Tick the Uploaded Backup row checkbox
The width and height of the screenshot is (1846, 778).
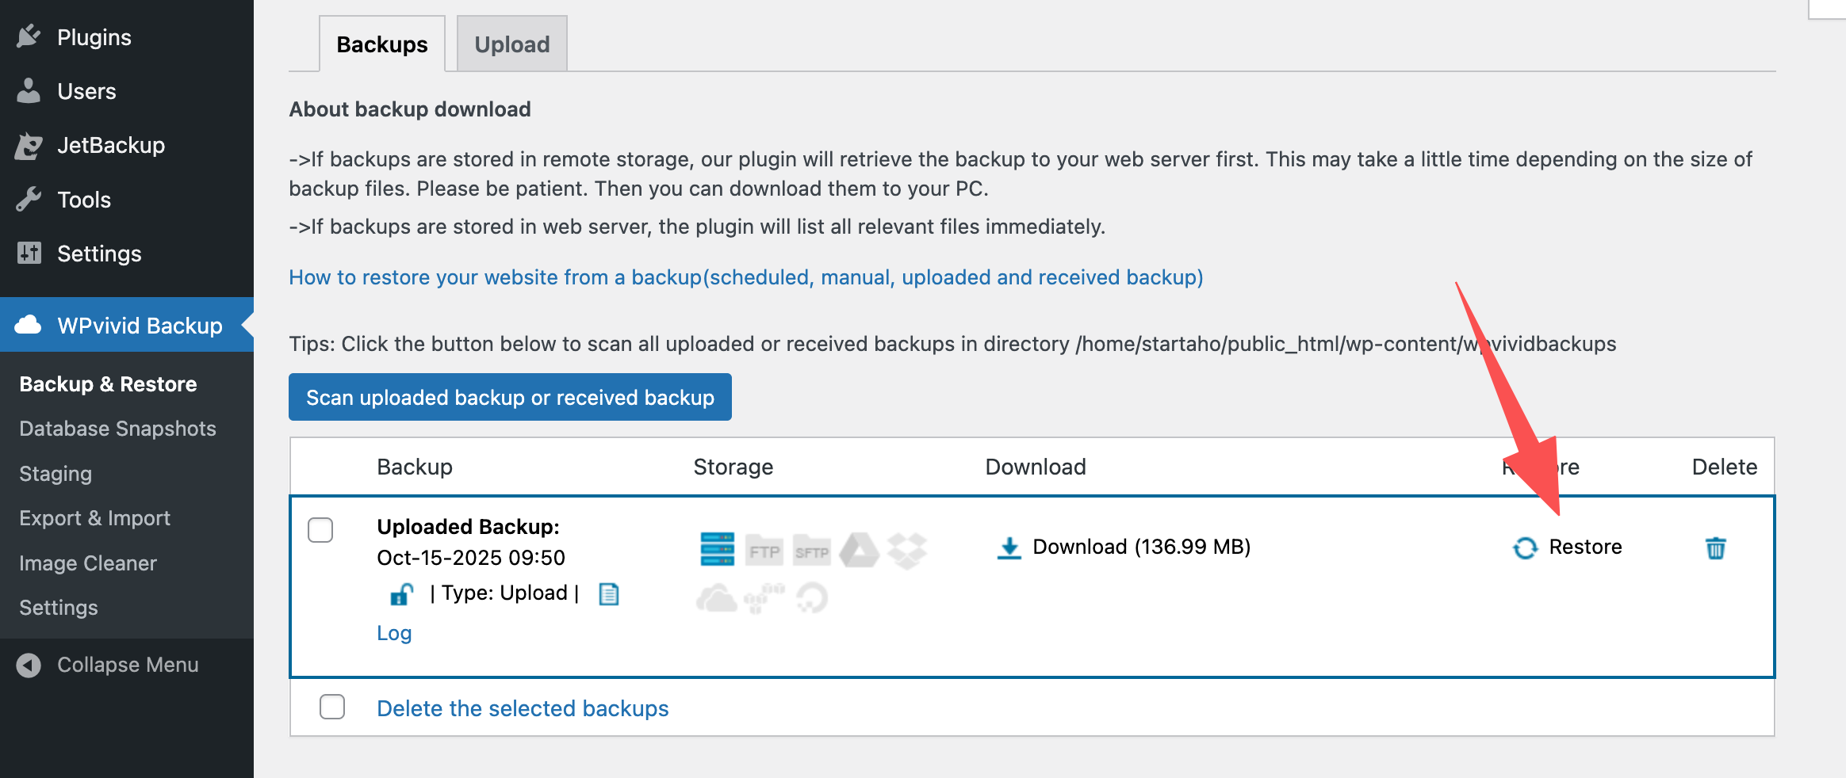pos(320,530)
